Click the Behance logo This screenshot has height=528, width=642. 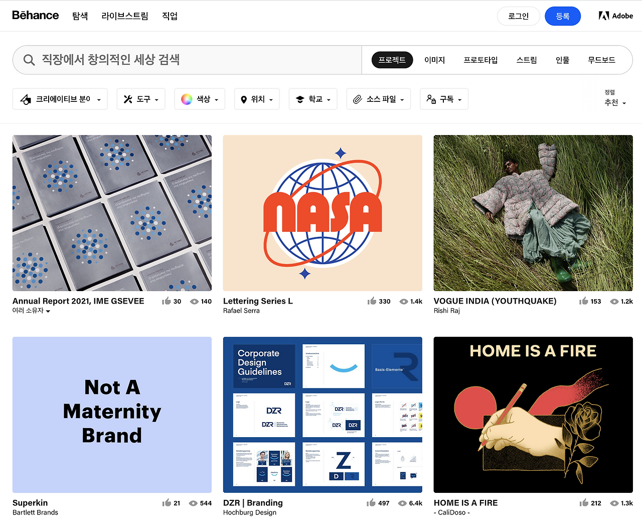35,16
